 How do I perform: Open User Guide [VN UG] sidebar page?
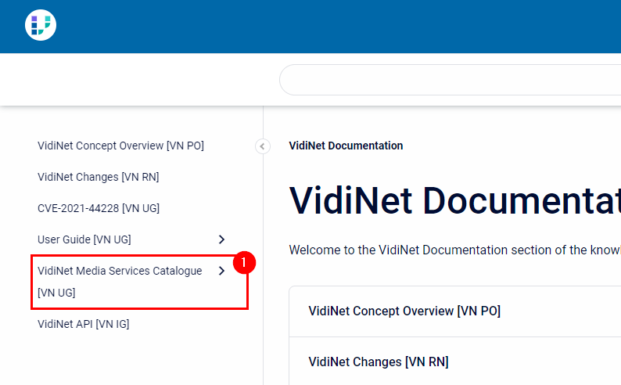(x=84, y=239)
